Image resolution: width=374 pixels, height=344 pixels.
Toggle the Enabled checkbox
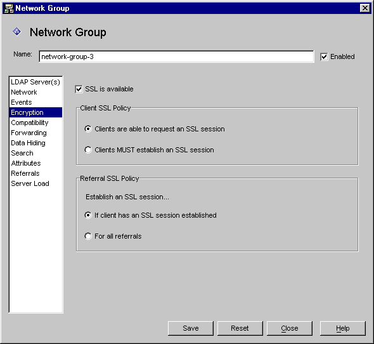click(x=324, y=57)
